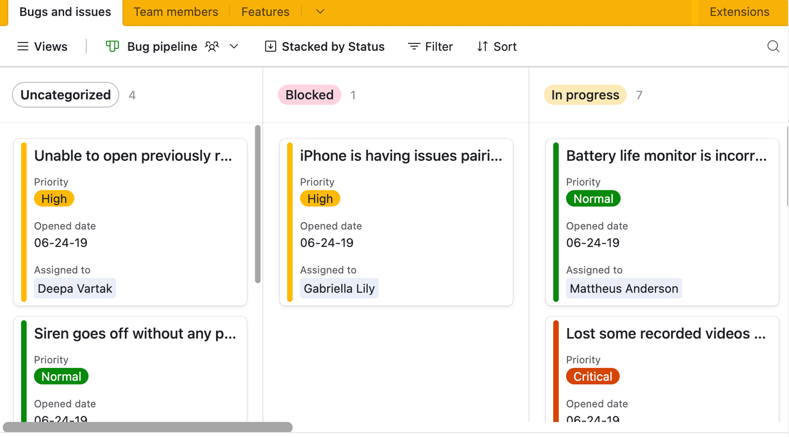This screenshot has height=437, width=789.
Task: Click the In progress stack header
Action: click(585, 95)
